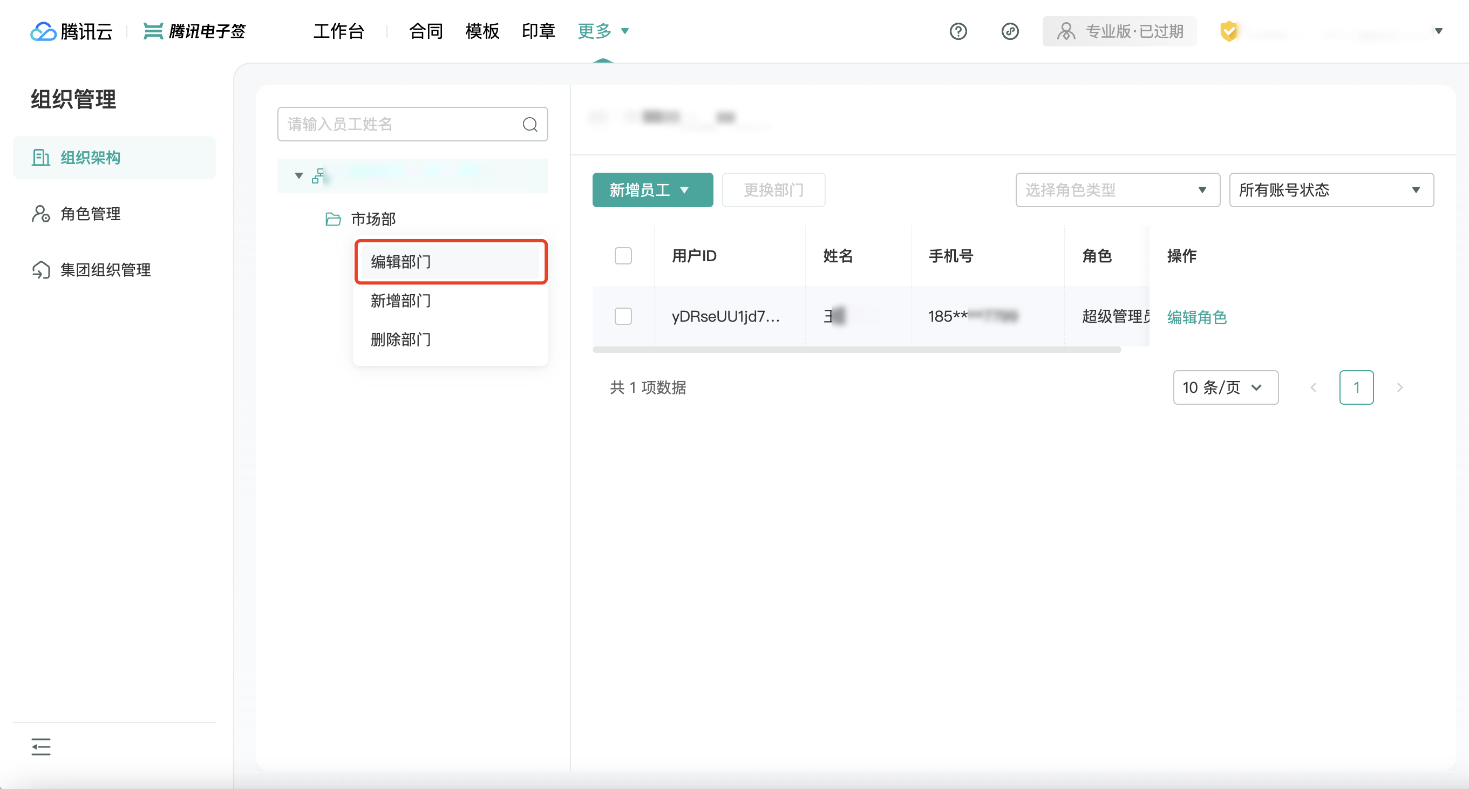This screenshot has height=789, width=1469.
Task: Check the row checkbox for yDRseUU1jd7
Action: point(623,316)
